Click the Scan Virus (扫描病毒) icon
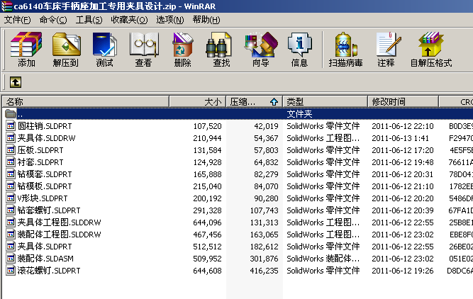 [346, 45]
